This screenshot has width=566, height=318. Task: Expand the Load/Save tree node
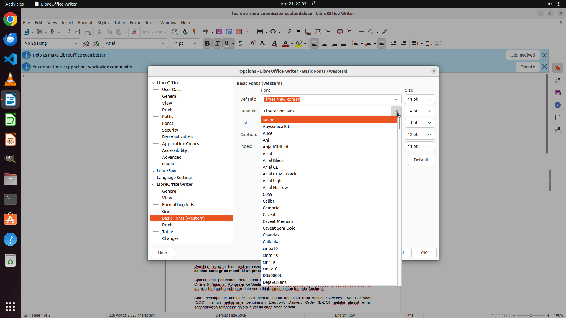pos(154,171)
